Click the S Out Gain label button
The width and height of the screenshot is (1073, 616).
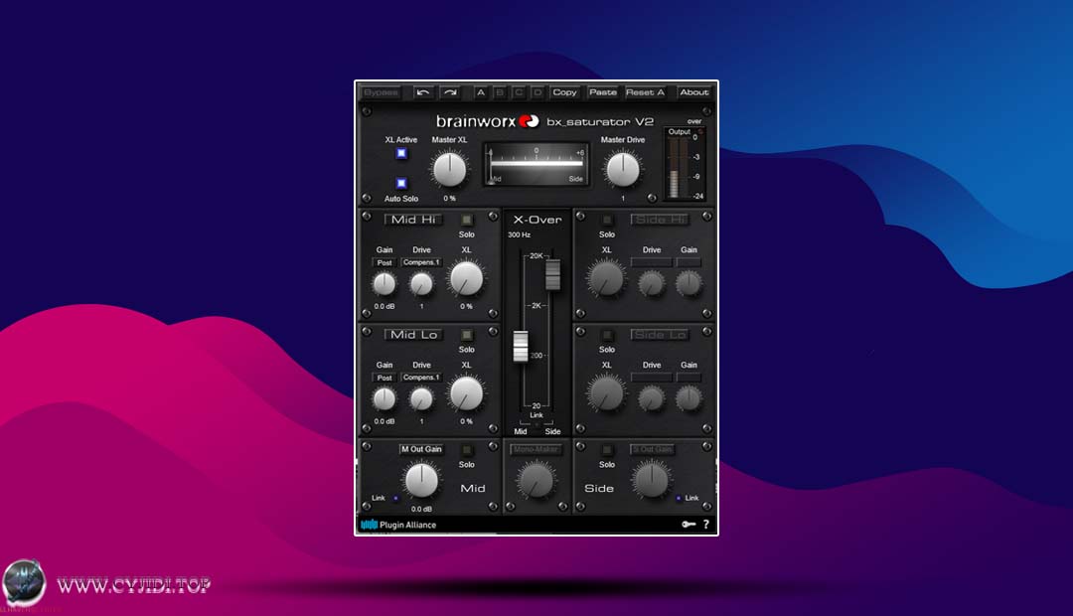pos(653,450)
